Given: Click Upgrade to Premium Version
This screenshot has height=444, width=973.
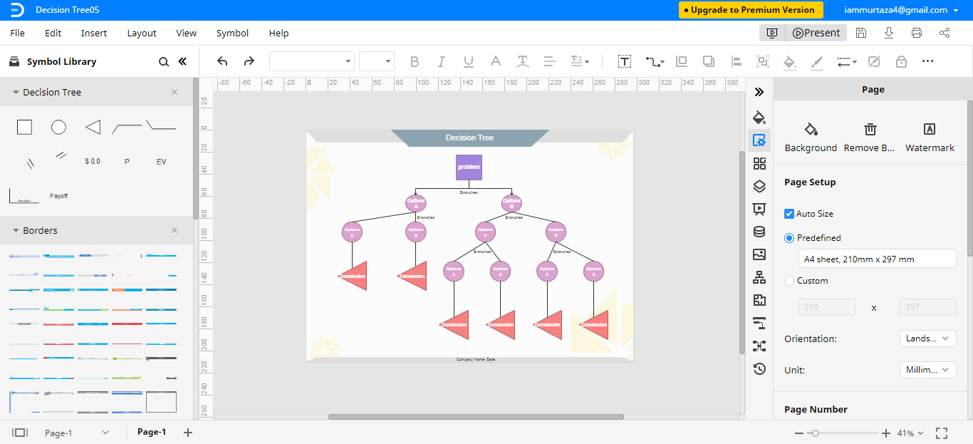Looking at the screenshot, I should (x=750, y=10).
